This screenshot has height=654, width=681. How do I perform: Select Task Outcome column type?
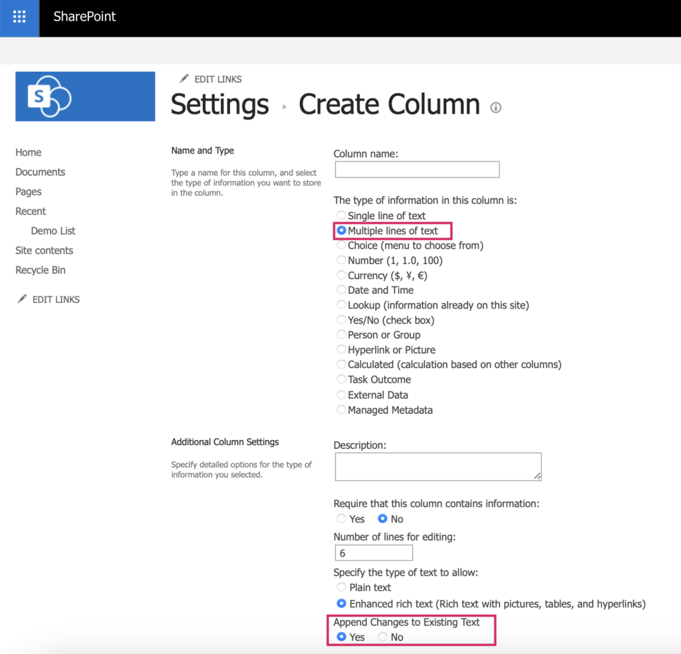341,379
